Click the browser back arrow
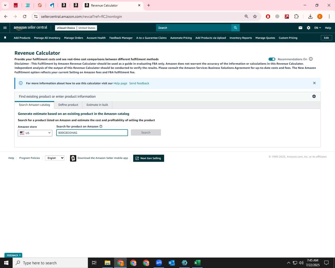The image size is (335, 268). [6, 16]
